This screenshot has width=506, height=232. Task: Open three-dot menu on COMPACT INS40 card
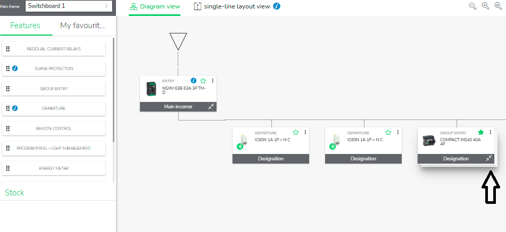click(491, 132)
